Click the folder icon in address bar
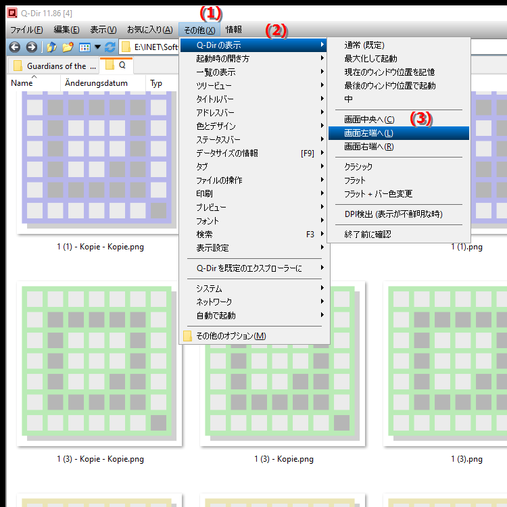The image size is (507, 507). pos(126,47)
